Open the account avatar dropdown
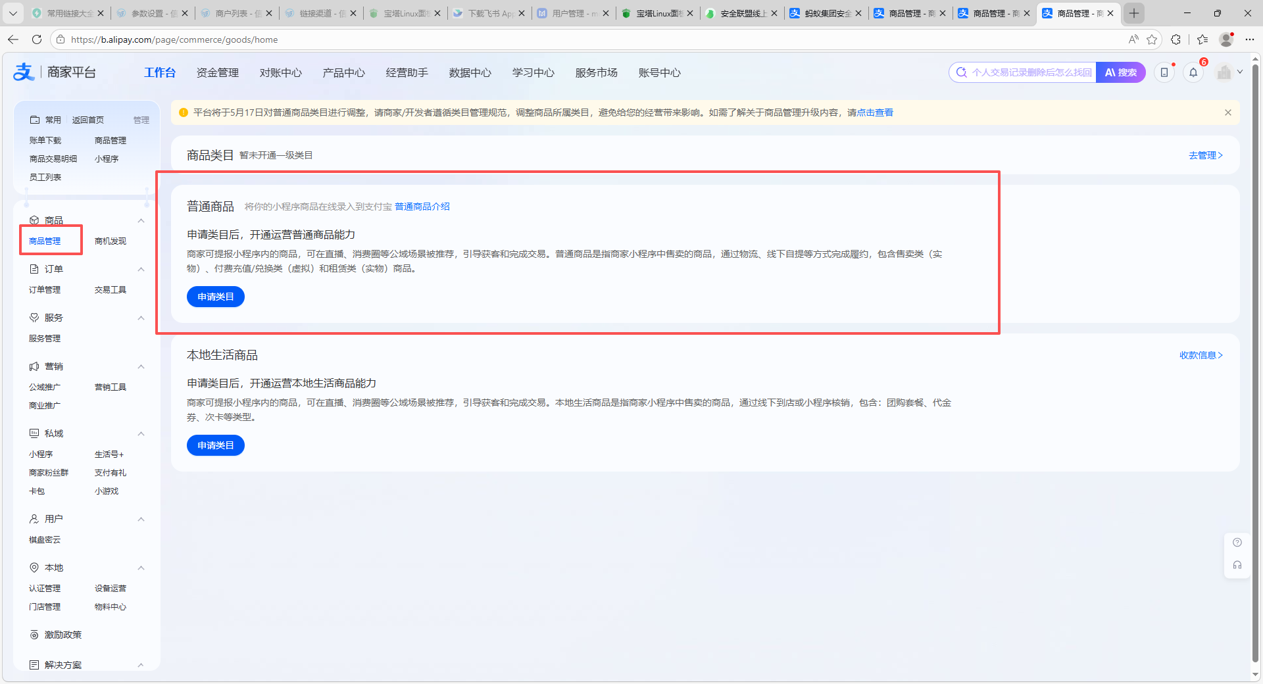Screen dimensions: 1263x684 tap(1229, 72)
